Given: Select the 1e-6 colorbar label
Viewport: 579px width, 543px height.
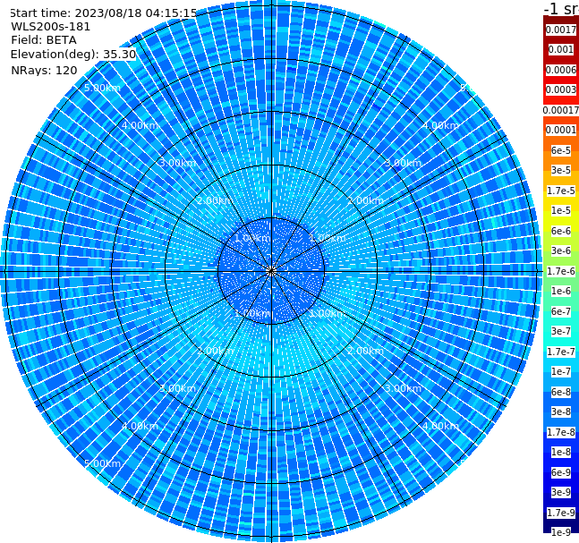Looking at the screenshot, I should click(x=561, y=291).
